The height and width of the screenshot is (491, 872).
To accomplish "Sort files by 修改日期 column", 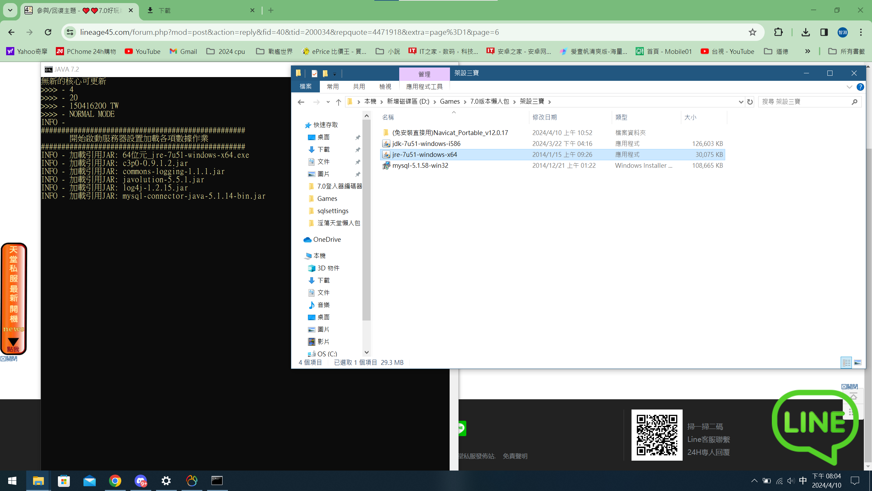I will (571, 117).
